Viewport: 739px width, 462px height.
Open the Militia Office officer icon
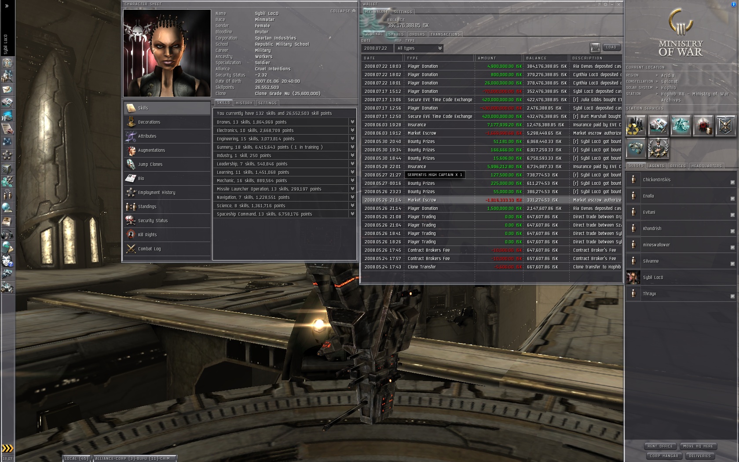click(x=658, y=148)
